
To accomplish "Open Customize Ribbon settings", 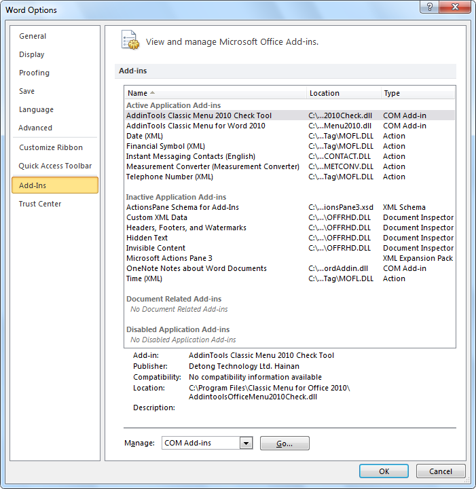I will 55,147.
